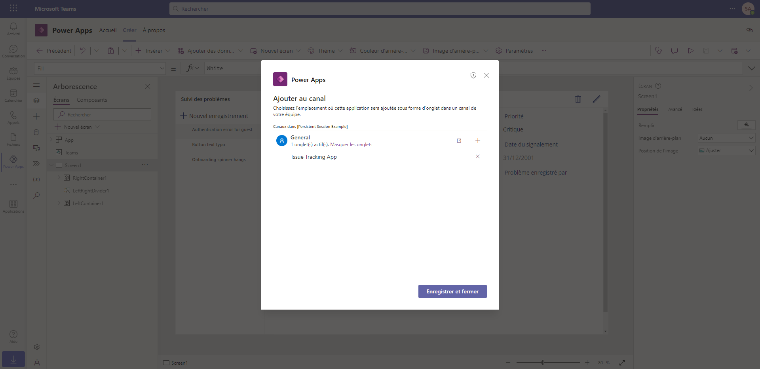The width and height of the screenshot is (760, 369).
Task: Click Ajouter des données button
Action: [x=206, y=51]
